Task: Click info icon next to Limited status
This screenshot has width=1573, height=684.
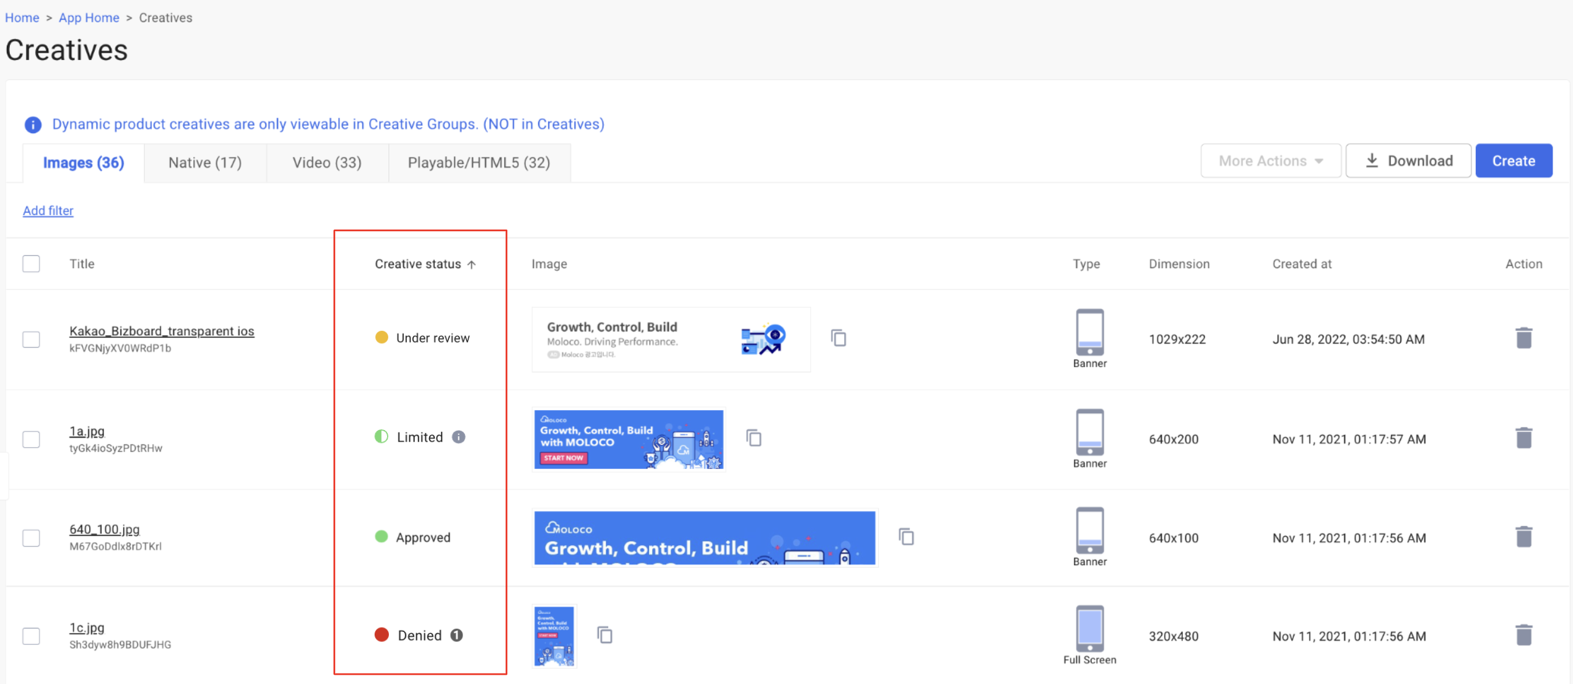Action: (458, 437)
